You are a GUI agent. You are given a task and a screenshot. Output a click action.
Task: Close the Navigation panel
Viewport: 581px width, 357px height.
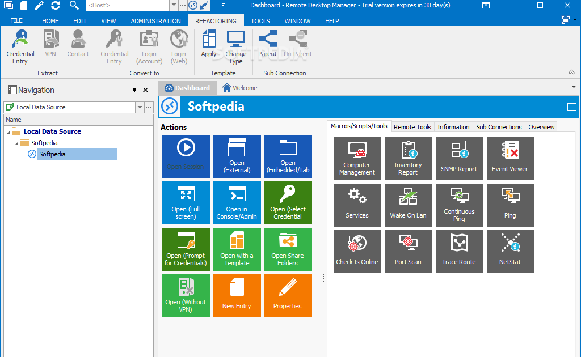pyautogui.click(x=146, y=90)
